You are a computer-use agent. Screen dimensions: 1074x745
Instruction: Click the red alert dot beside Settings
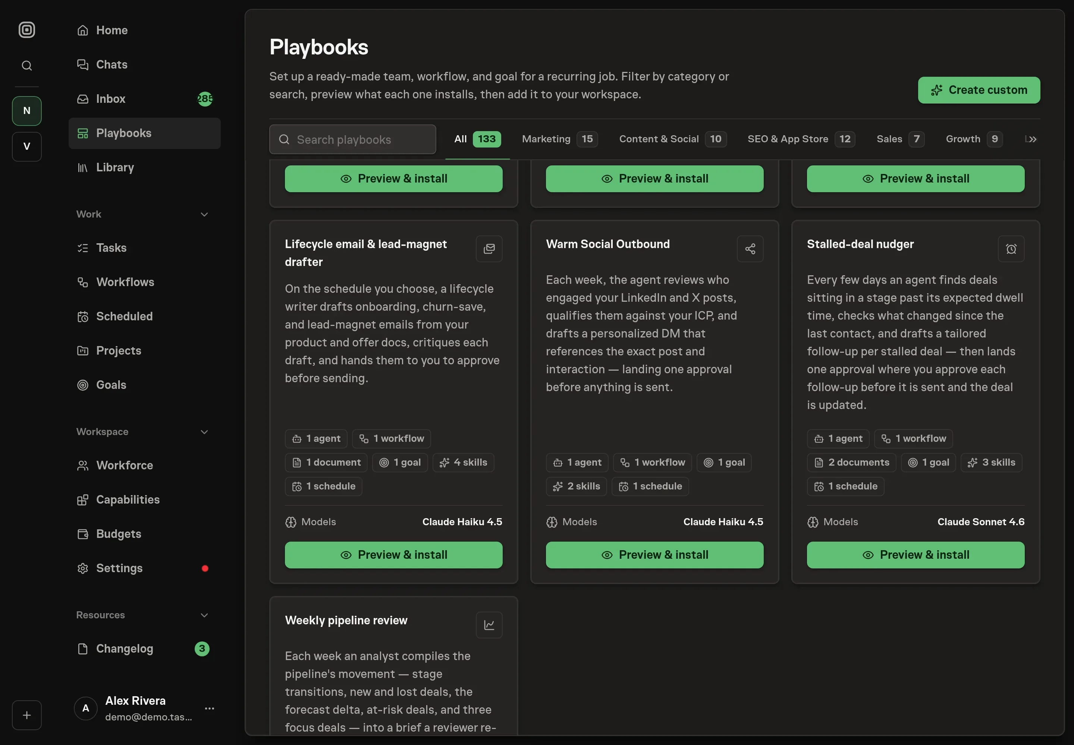pyautogui.click(x=205, y=568)
